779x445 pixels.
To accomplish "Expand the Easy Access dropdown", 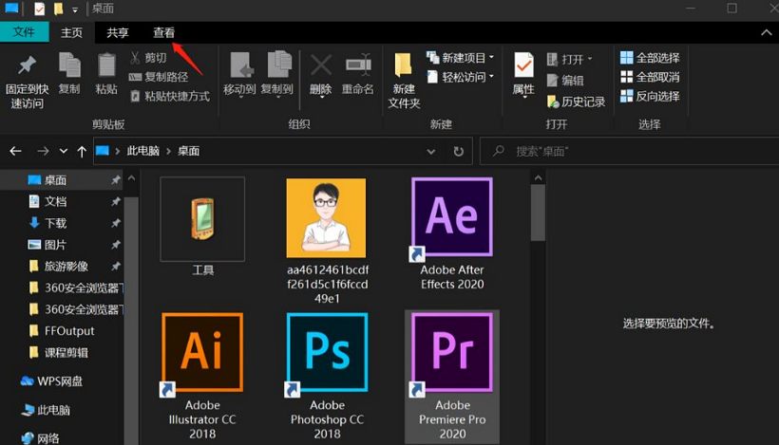I will pos(460,77).
